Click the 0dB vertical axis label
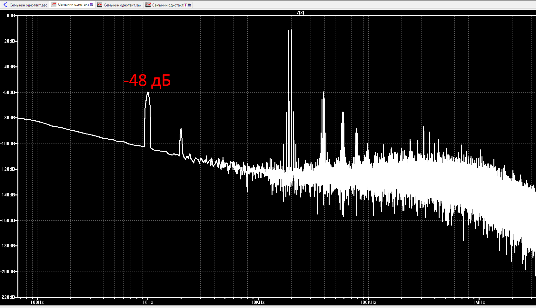This screenshot has height=308, width=536. click(11, 15)
